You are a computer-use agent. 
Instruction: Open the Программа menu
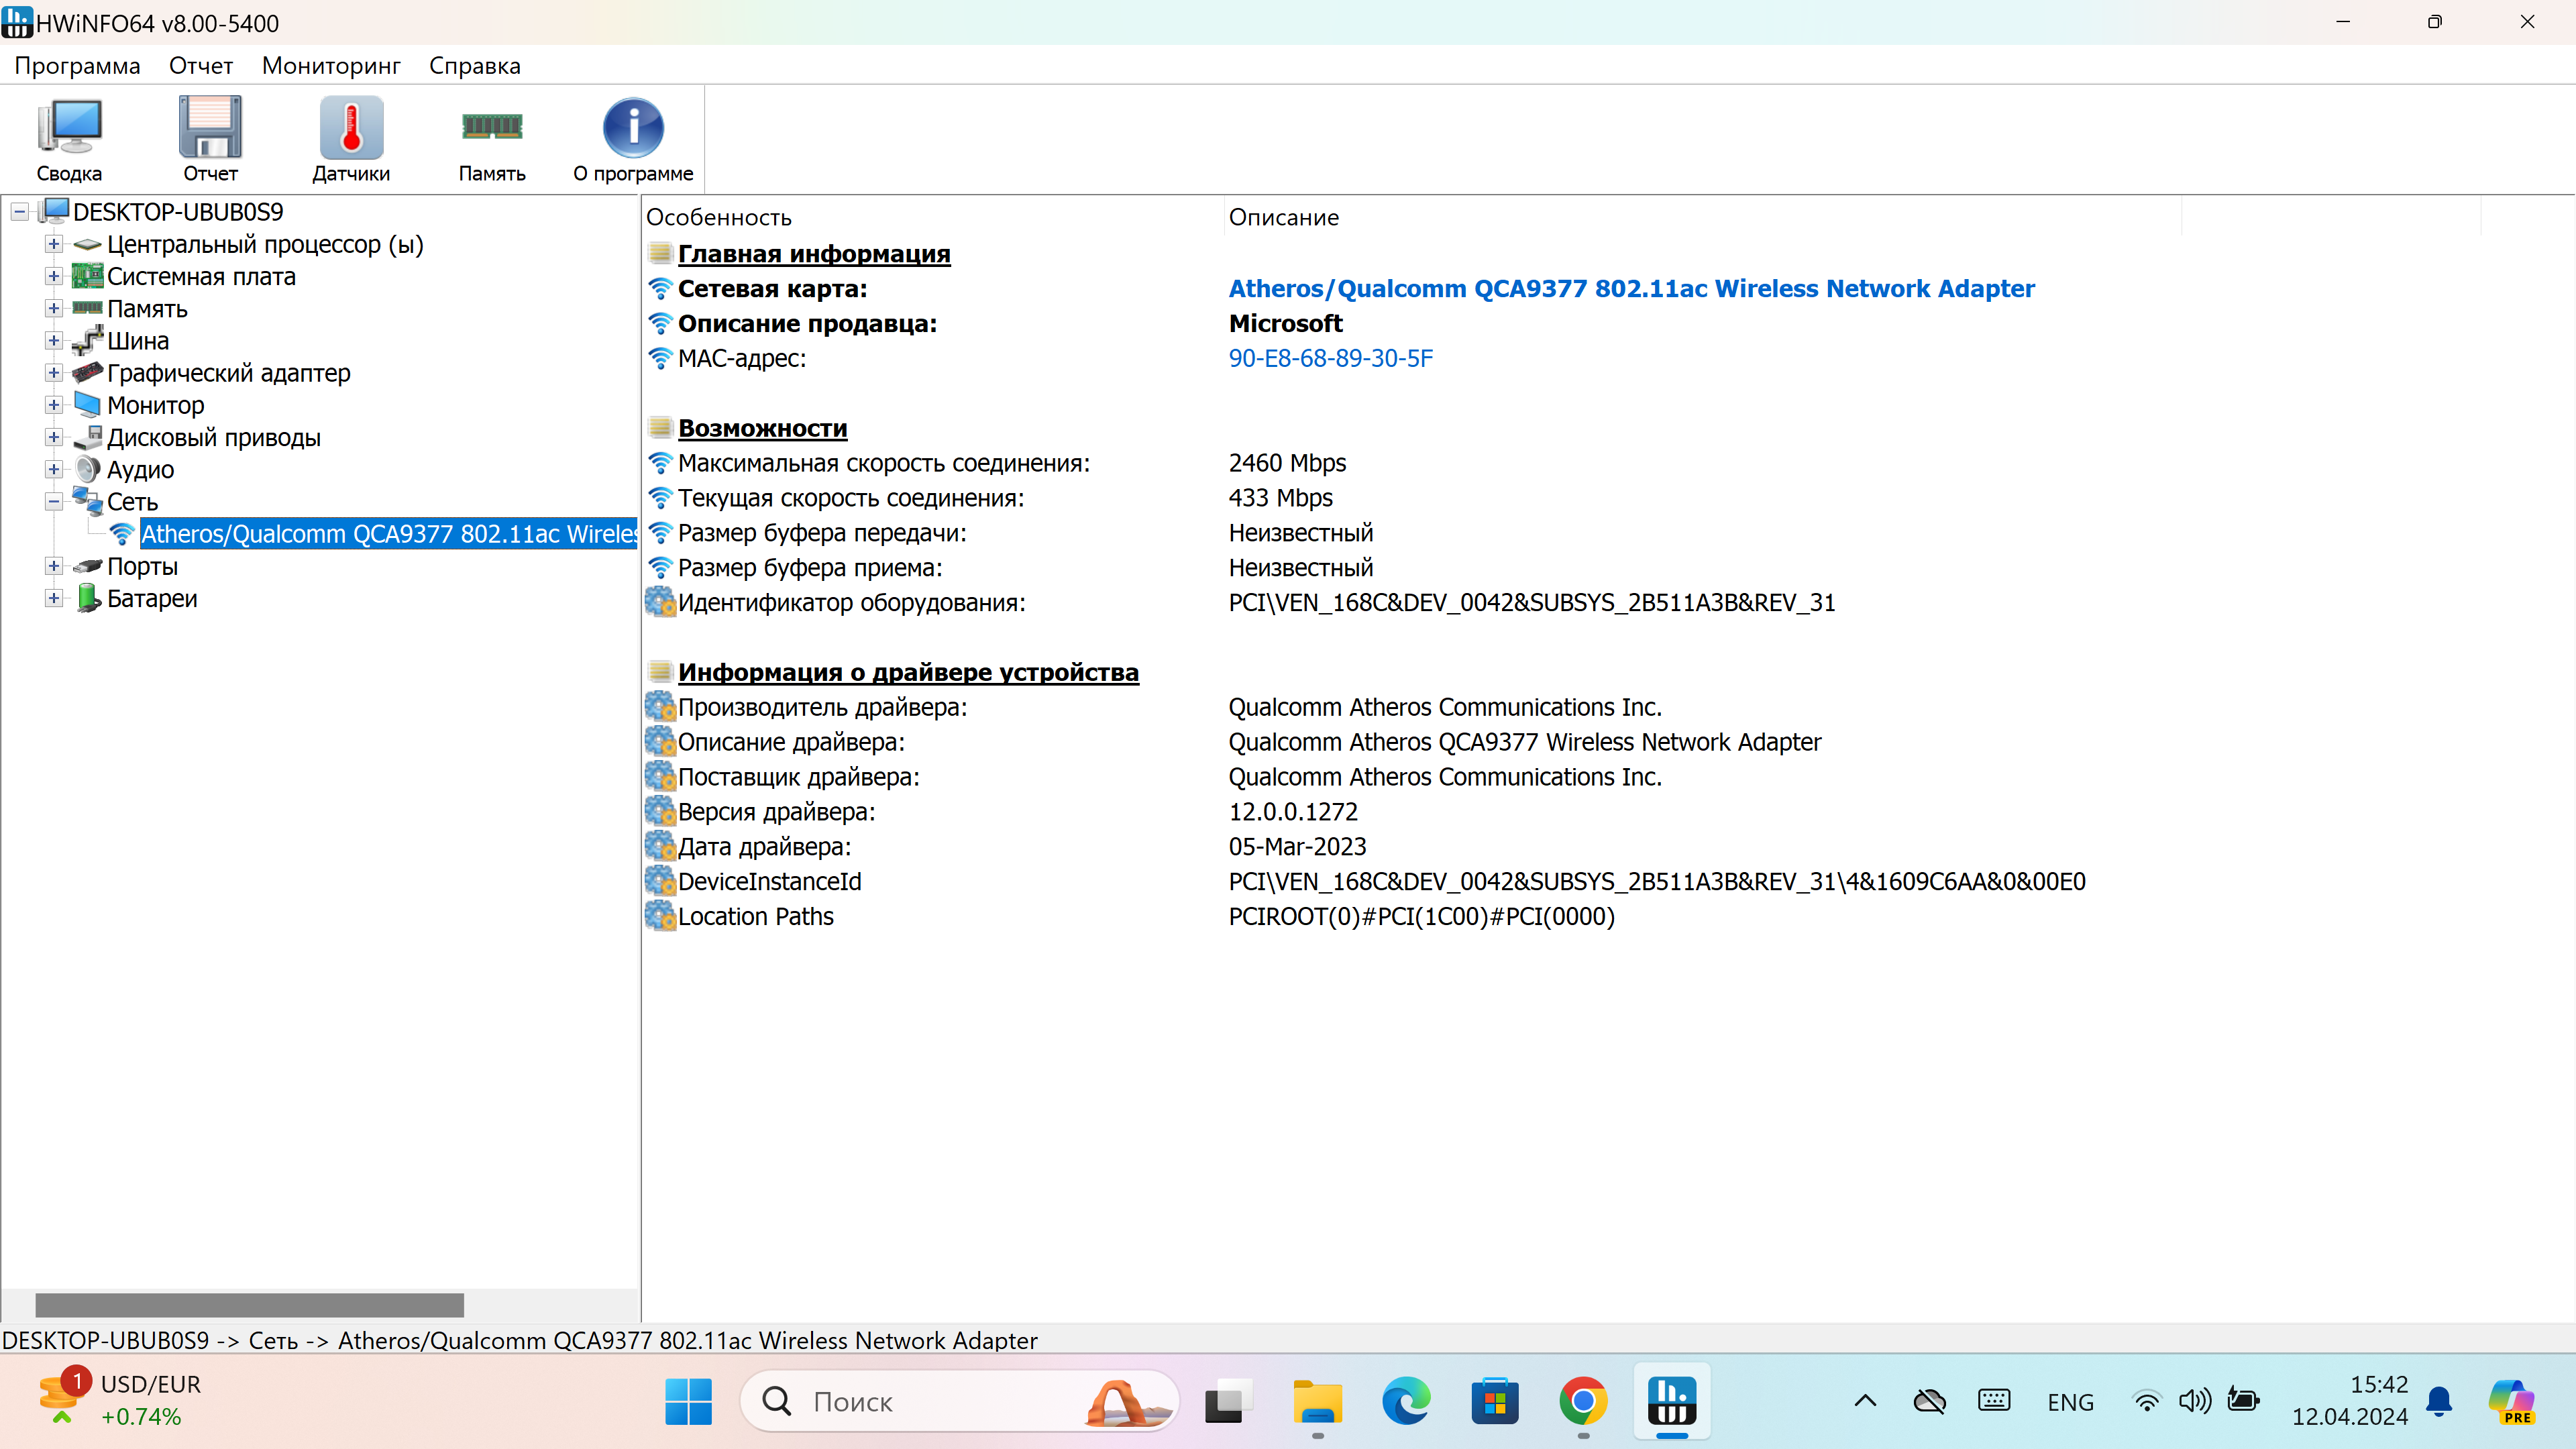pyautogui.click(x=77, y=66)
